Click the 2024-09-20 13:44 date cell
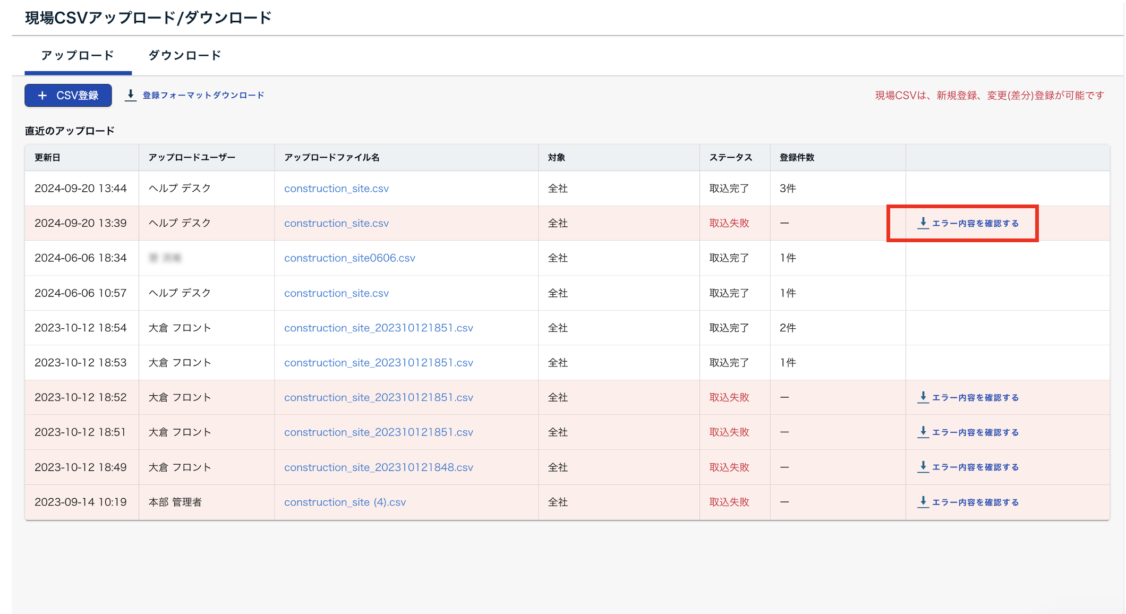Screen dimensions: 1126x614 pos(81,189)
